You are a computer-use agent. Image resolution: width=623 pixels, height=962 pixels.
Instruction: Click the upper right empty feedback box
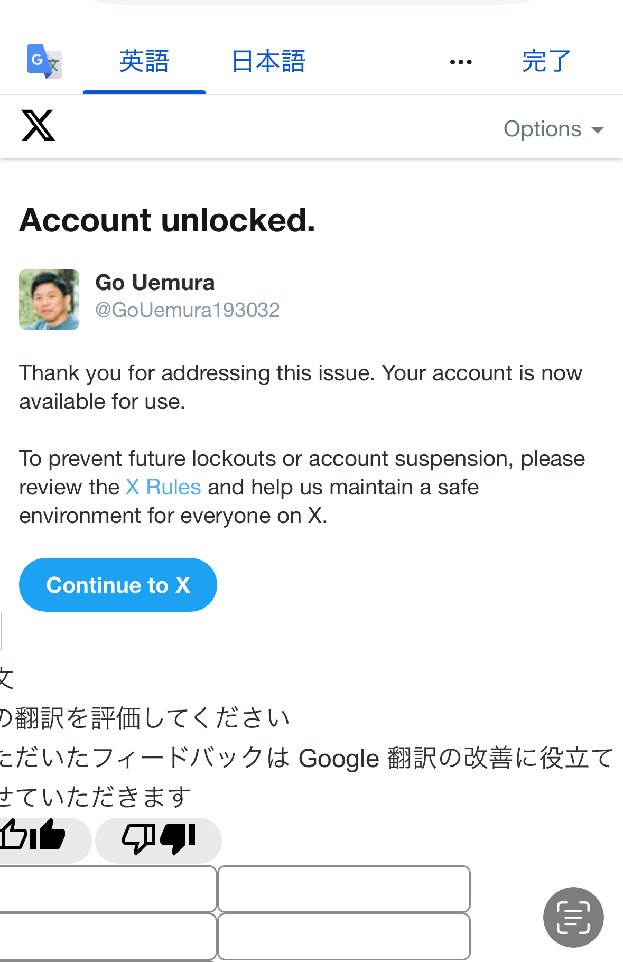pyautogui.click(x=344, y=889)
